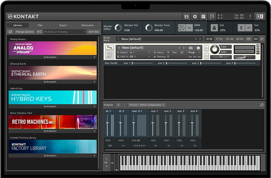The image size is (271, 178).
Task: Click the wrench icon to edit instrument
Action: point(110,47)
